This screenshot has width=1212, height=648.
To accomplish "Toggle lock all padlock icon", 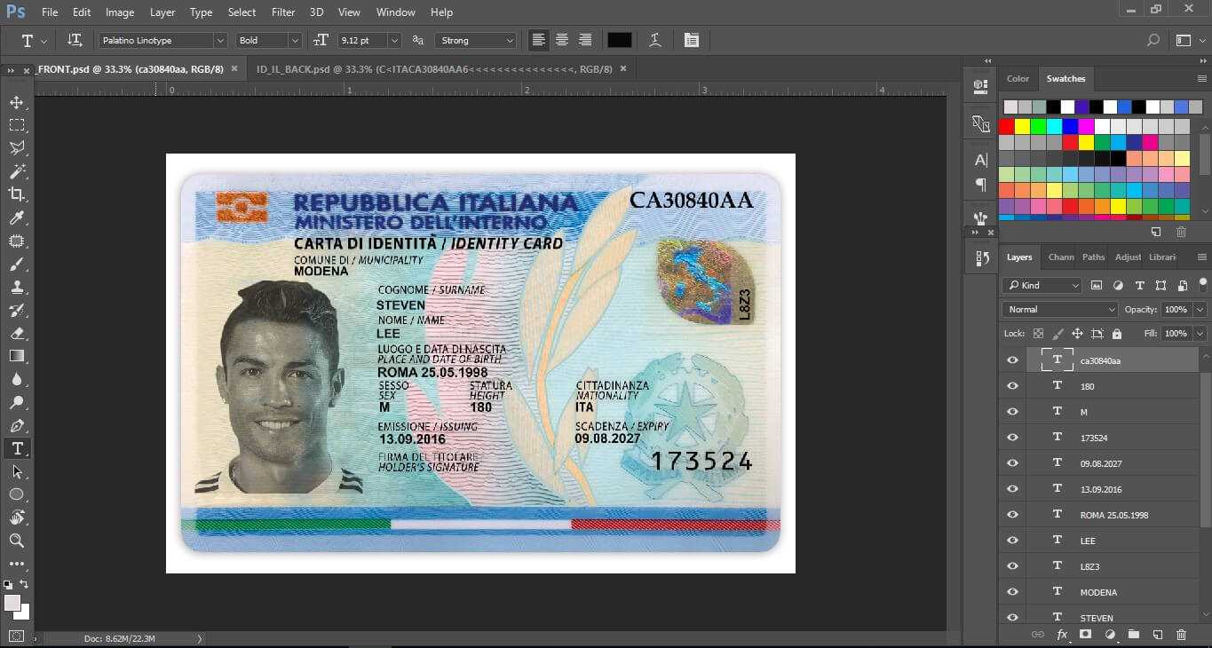I will click(1117, 334).
